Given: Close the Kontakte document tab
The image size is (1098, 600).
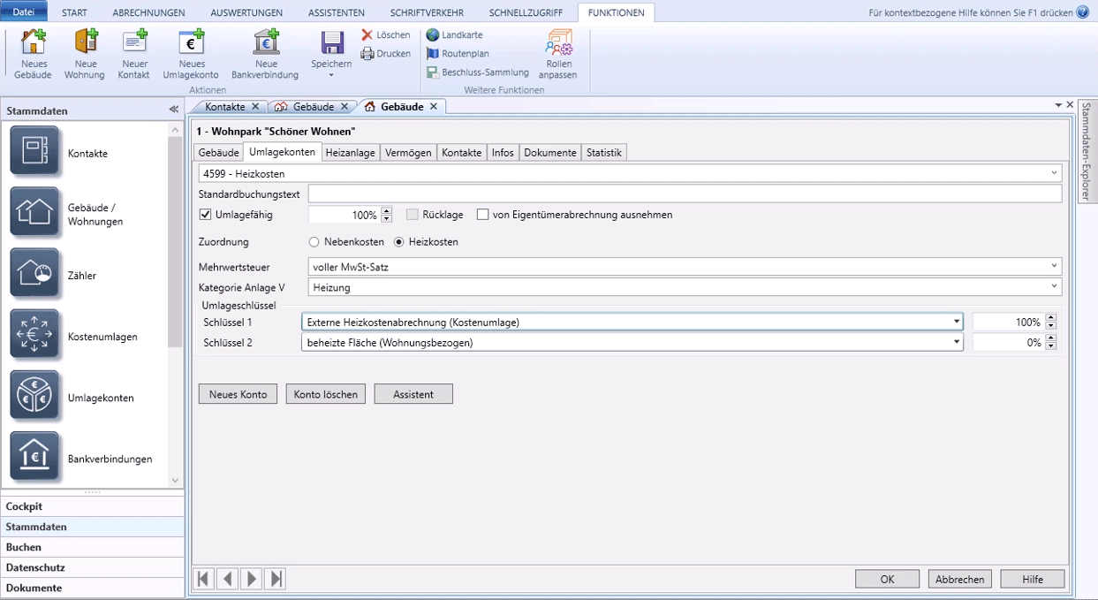Looking at the screenshot, I should point(255,107).
